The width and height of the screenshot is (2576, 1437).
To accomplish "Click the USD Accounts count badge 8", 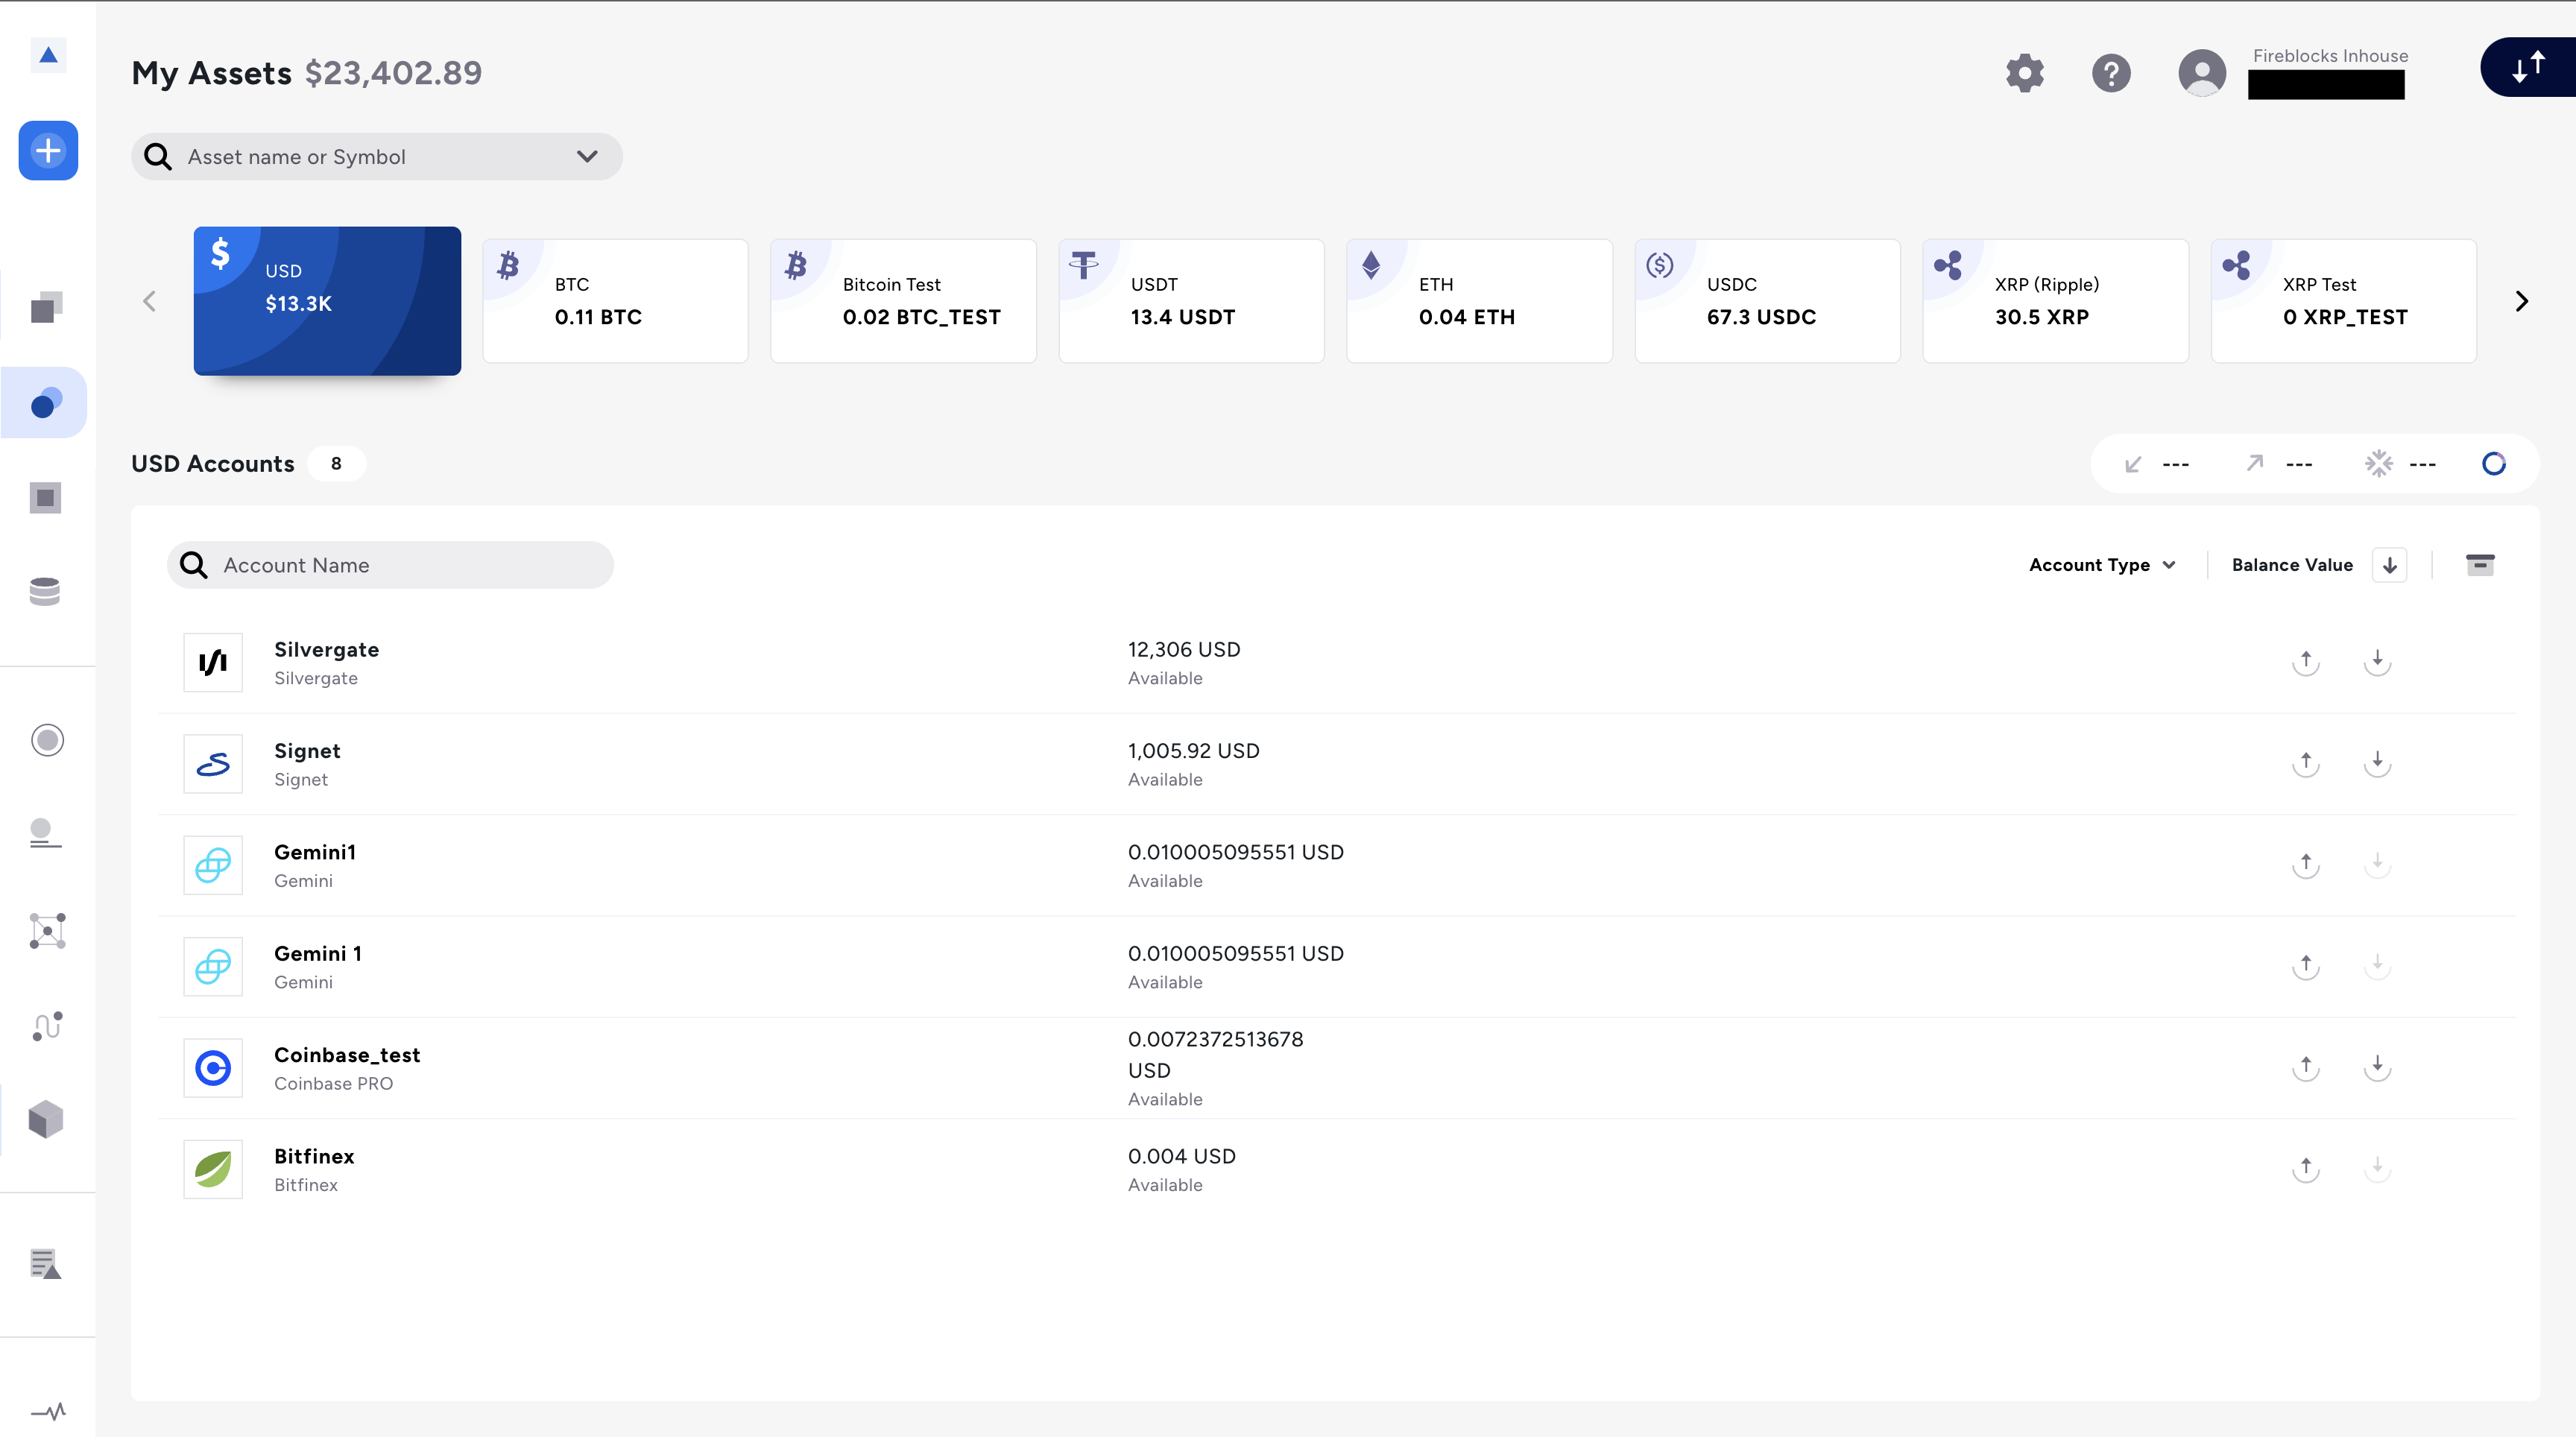I will point(336,464).
